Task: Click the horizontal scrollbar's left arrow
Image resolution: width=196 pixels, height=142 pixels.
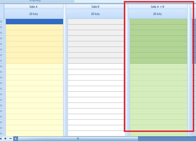Action: point(15,139)
